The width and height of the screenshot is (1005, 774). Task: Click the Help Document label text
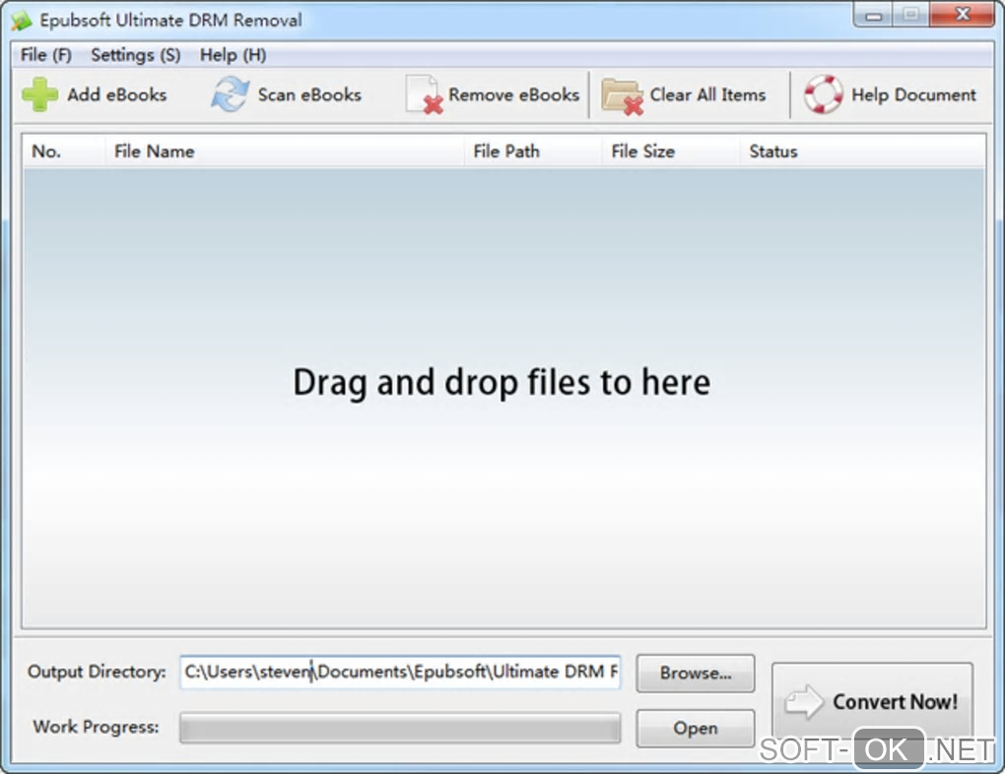click(x=913, y=95)
